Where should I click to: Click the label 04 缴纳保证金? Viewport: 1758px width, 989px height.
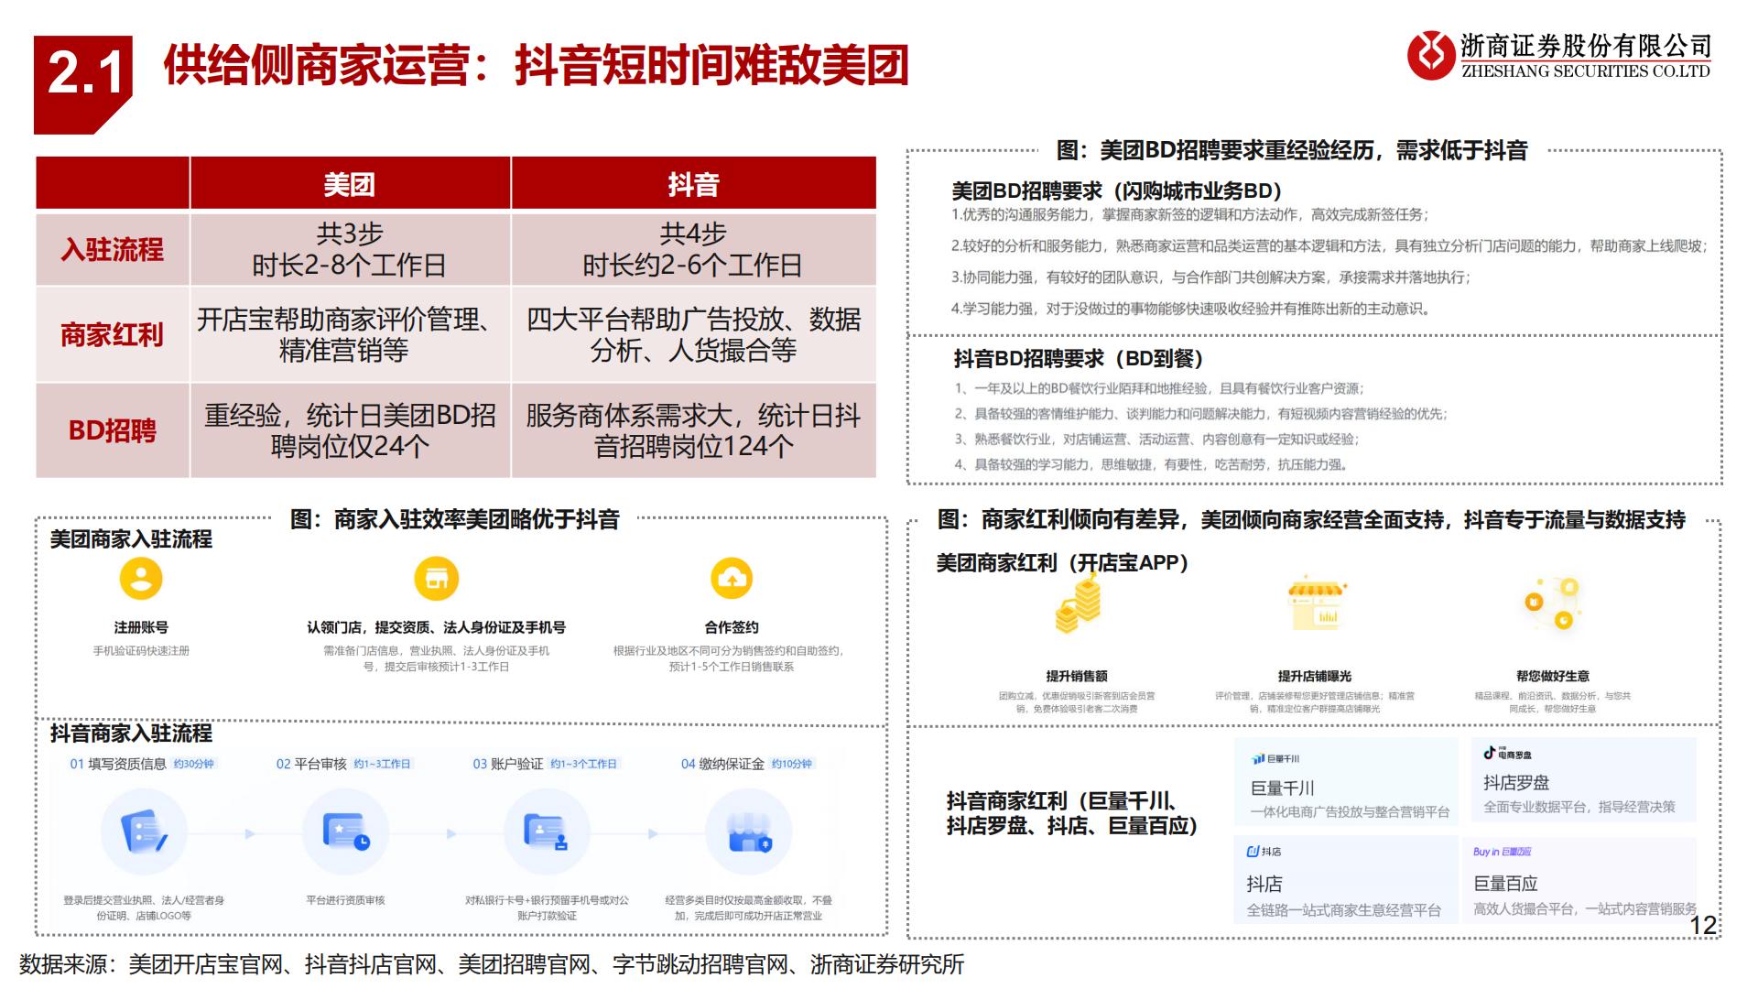[x=722, y=764]
